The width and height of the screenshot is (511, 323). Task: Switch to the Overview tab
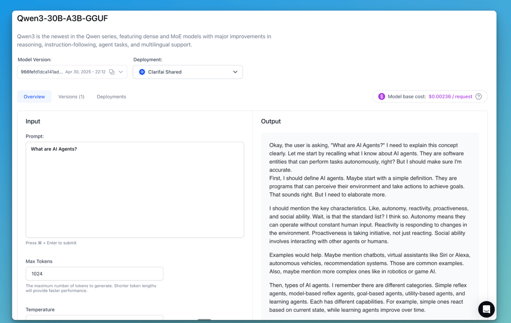pos(34,96)
